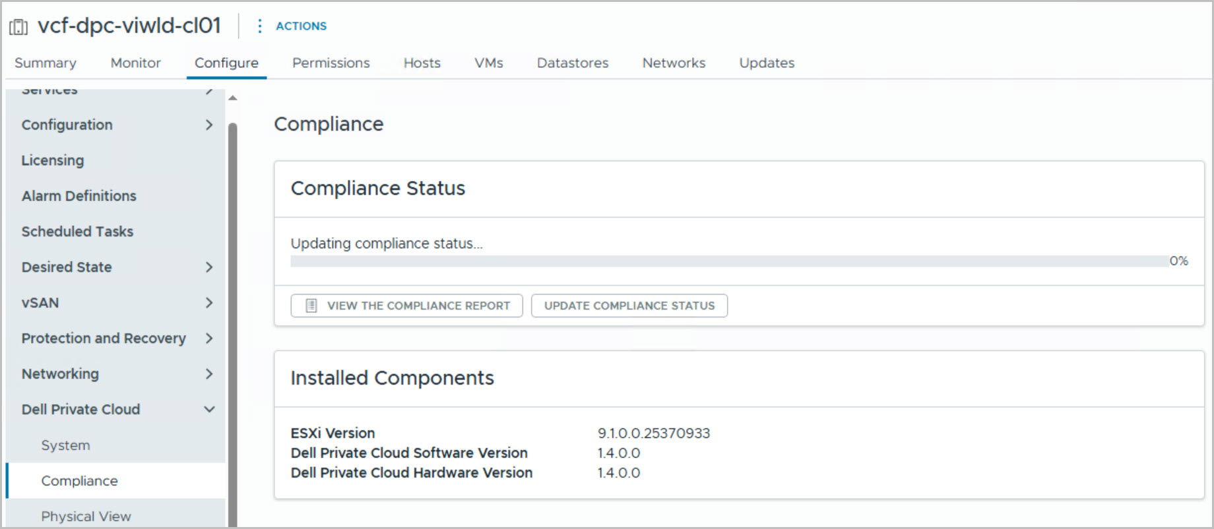
Task: Switch to the Datastores tab
Action: coord(573,63)
